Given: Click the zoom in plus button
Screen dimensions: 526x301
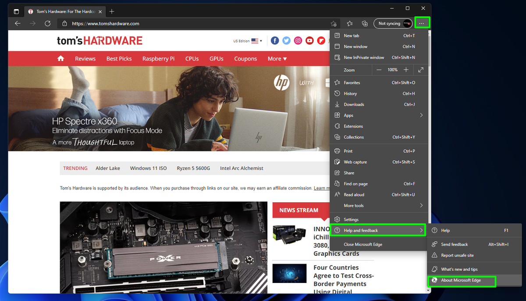Looking at the screenshot, I should 406,70.
